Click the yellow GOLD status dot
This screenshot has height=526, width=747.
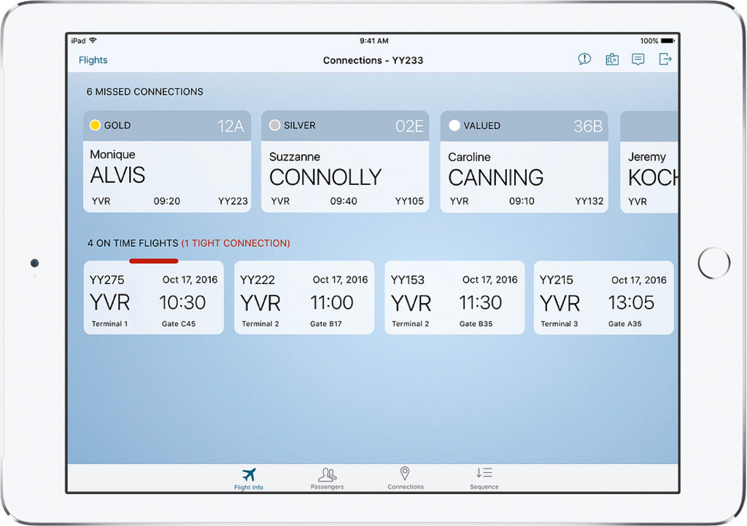tap(95, 125)
